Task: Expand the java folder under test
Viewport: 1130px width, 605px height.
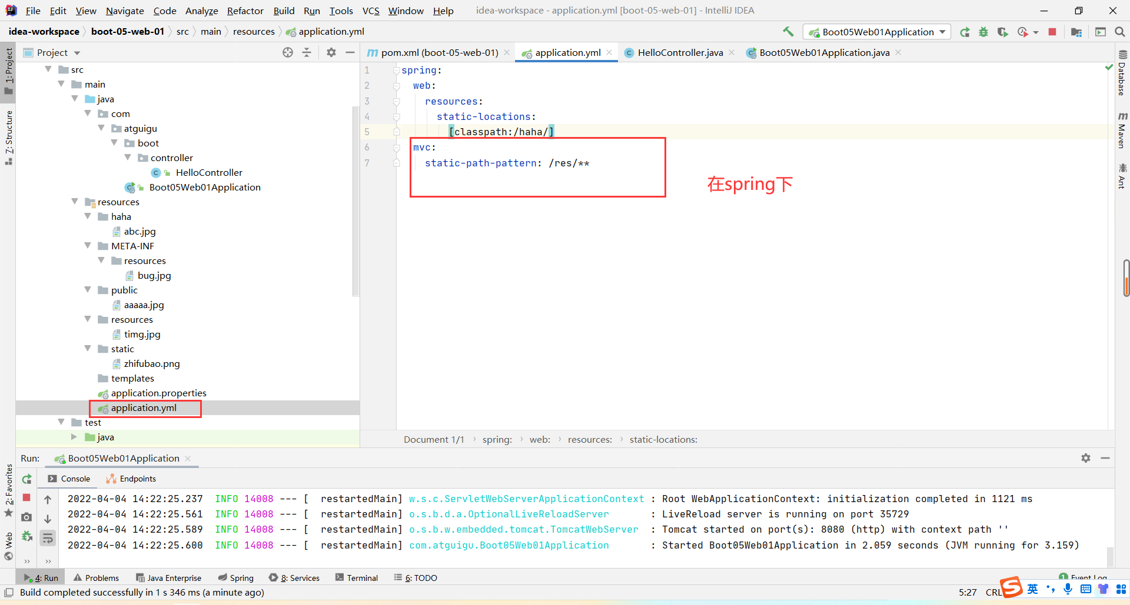Action: pyautogui.click(x=74, y=437)
